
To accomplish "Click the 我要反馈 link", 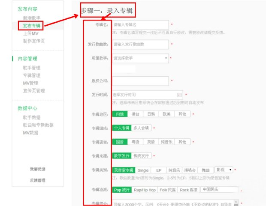I will [x=38, y=169].
